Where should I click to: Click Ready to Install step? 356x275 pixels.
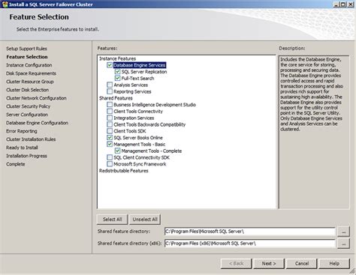(22, 148)
